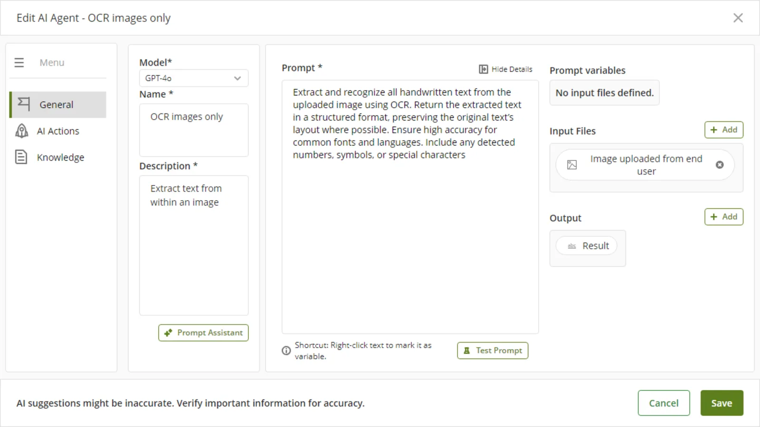Edit the Description field text
760x427 pixels.
194,245
